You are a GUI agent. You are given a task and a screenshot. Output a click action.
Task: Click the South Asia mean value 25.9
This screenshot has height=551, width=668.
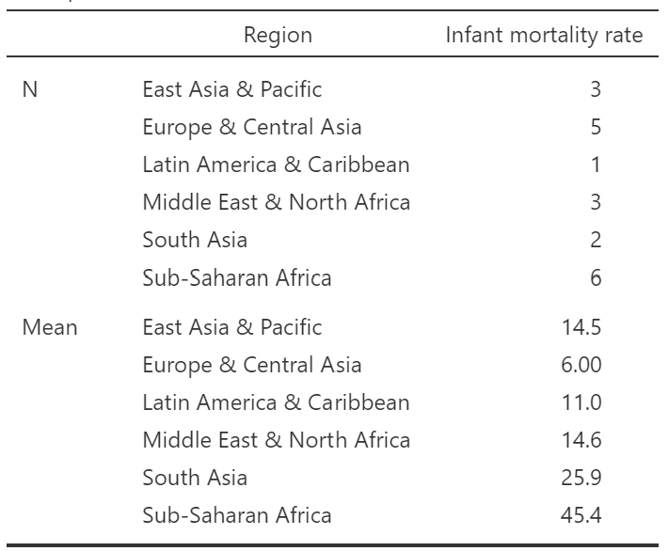581,478
